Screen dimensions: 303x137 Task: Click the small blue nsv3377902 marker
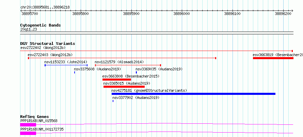tap(113, 101)
